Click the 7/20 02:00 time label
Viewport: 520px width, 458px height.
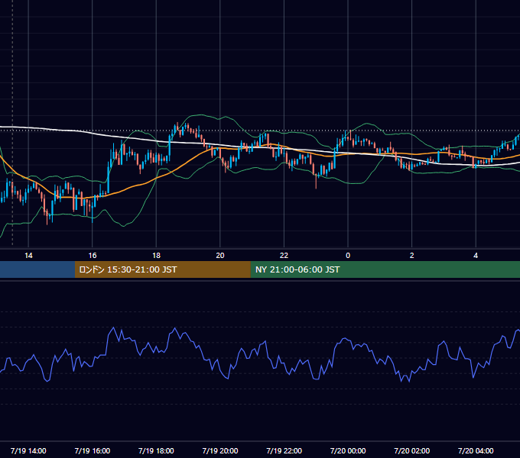click(412, 450)
